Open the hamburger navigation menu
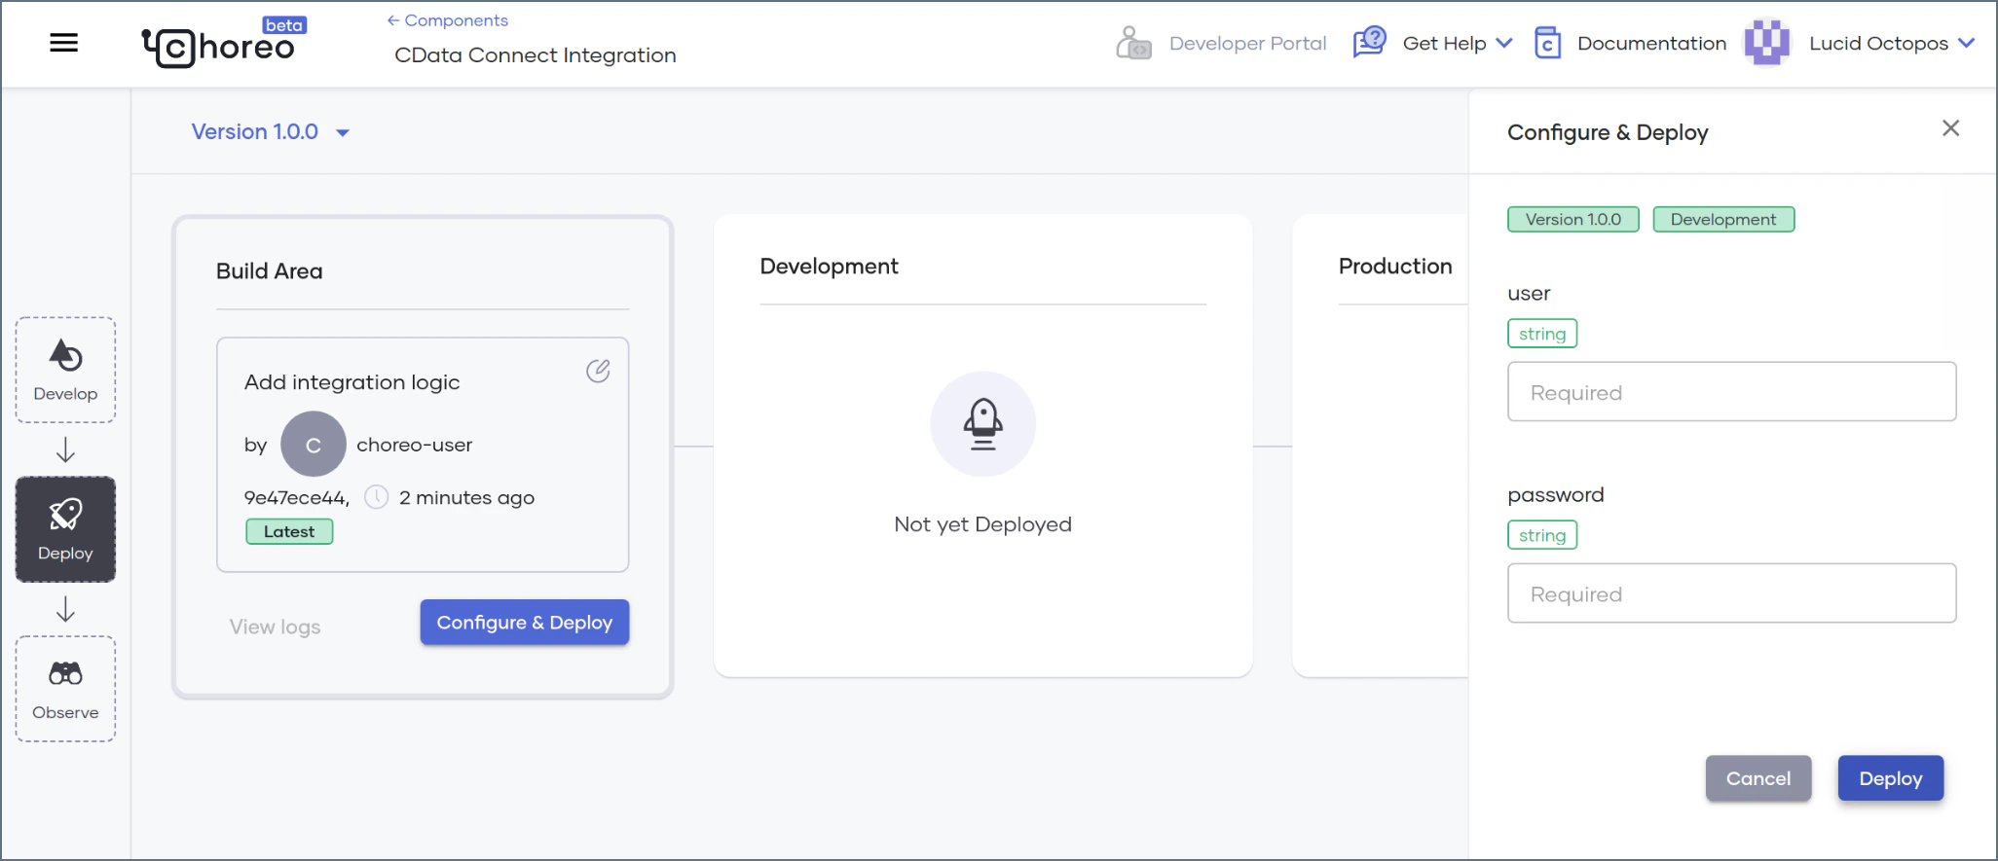Screen dimensions: 1998x861 [x=64, y=43]
